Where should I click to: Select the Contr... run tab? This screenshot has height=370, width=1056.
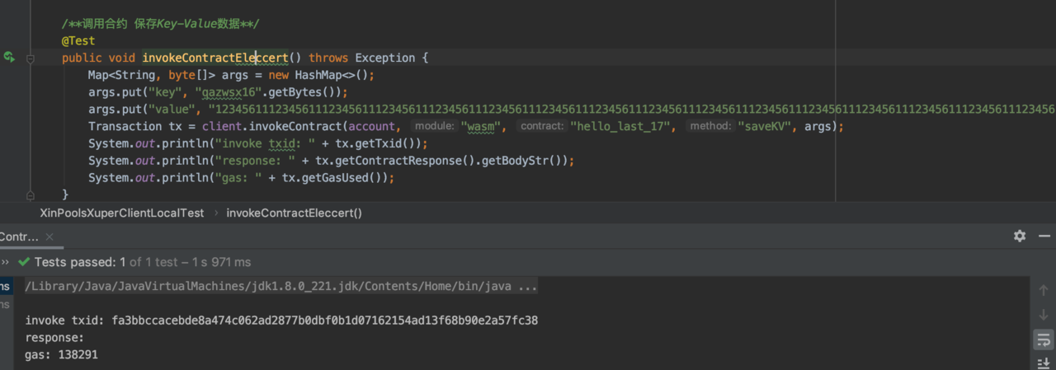[x=19, y=237]
